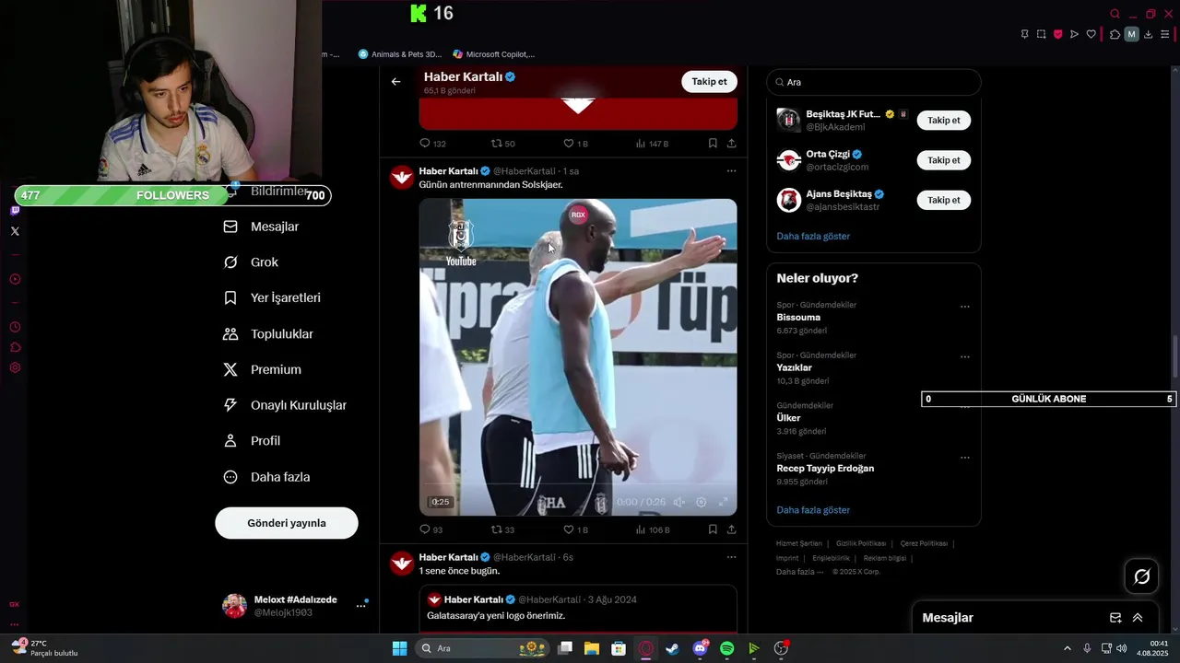Open Opera GX extensions cube in toolbar
Screen dimensions: 1180x663
(x=1115, y=34)
